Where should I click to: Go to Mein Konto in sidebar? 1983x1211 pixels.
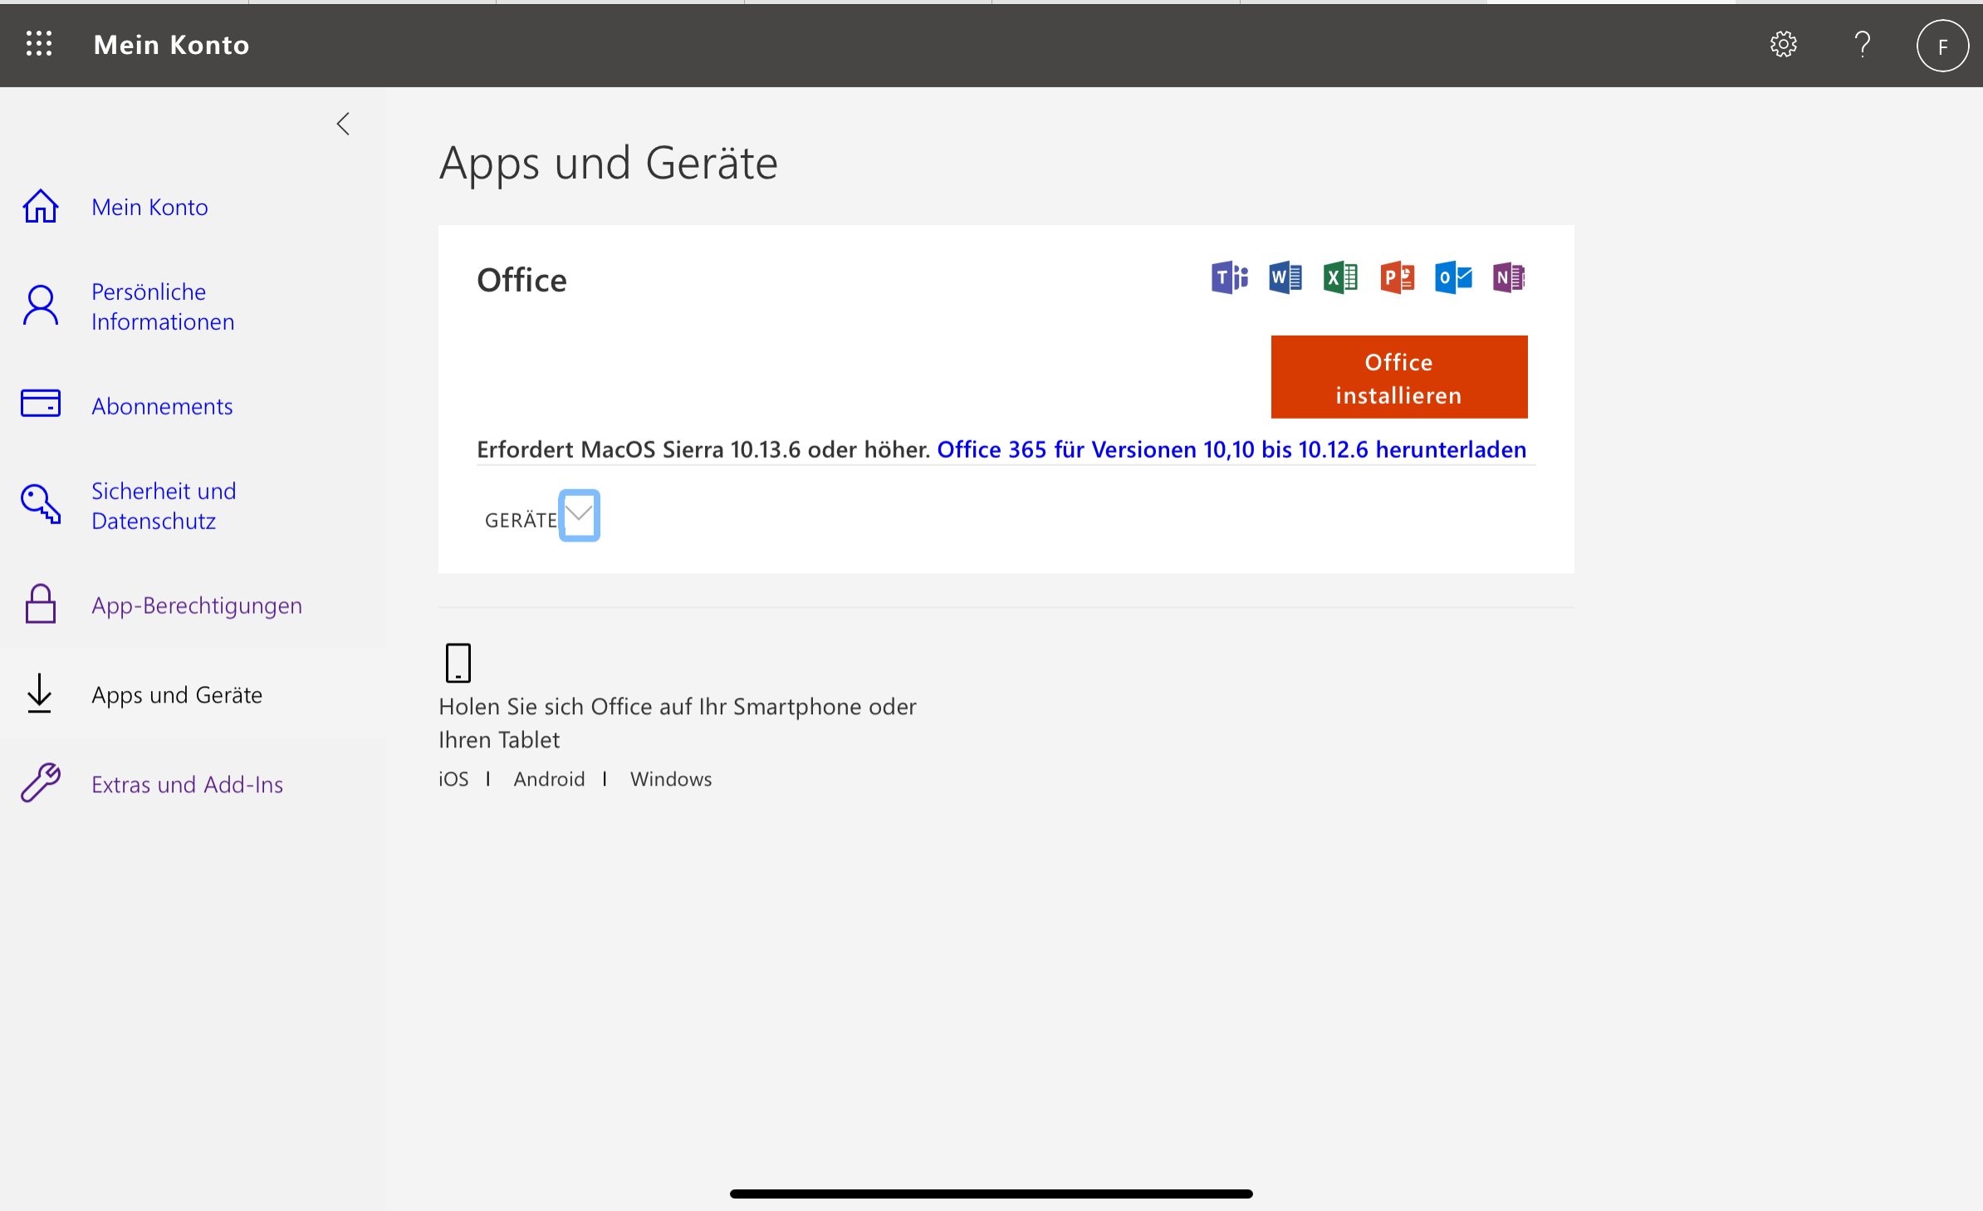[149, 207]
